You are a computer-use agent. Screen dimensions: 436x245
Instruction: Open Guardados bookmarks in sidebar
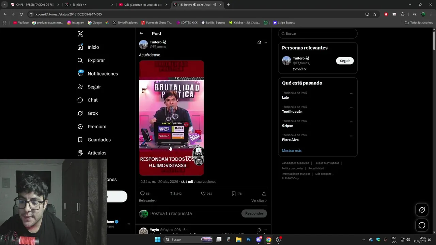[x=94, y=140]
